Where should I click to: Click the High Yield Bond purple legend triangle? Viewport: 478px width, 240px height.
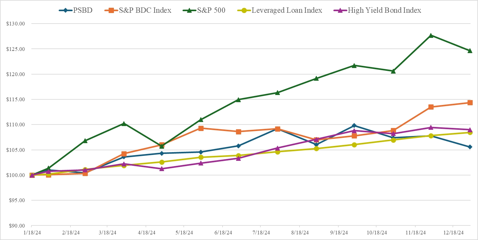click(340, 10)
